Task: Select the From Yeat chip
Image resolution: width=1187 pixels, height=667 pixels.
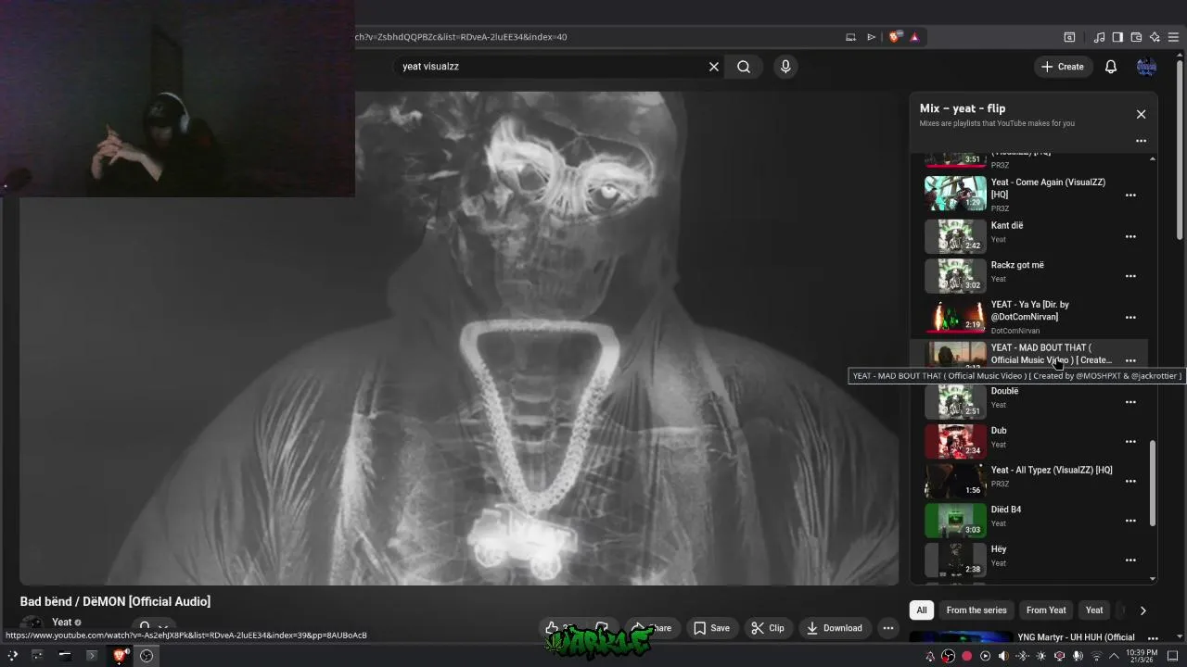Action: click(1046, 610)
